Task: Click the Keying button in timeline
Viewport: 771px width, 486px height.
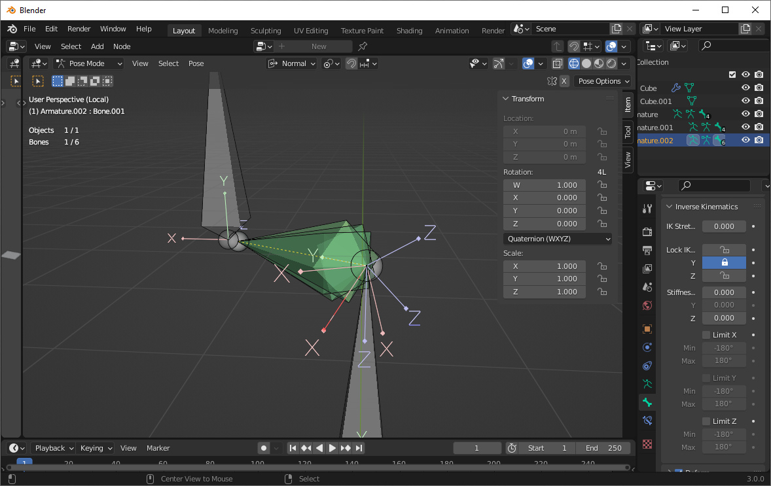Action: 96,448
